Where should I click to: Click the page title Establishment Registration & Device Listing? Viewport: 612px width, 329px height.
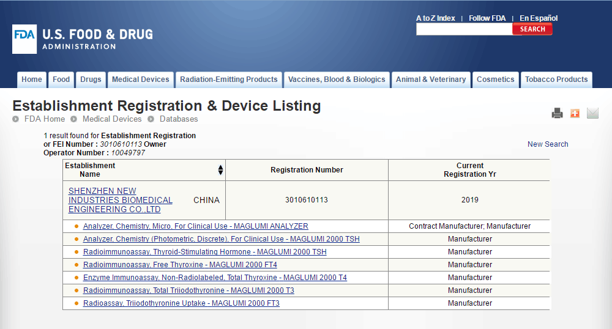166,106
